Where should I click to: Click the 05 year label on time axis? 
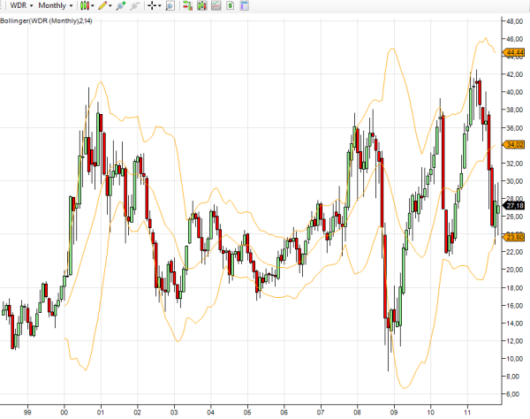[247, 412]
